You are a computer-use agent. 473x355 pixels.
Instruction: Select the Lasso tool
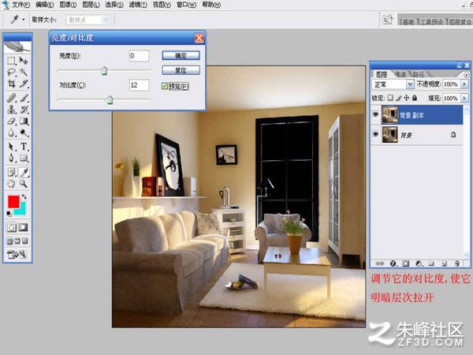[12, 72]
